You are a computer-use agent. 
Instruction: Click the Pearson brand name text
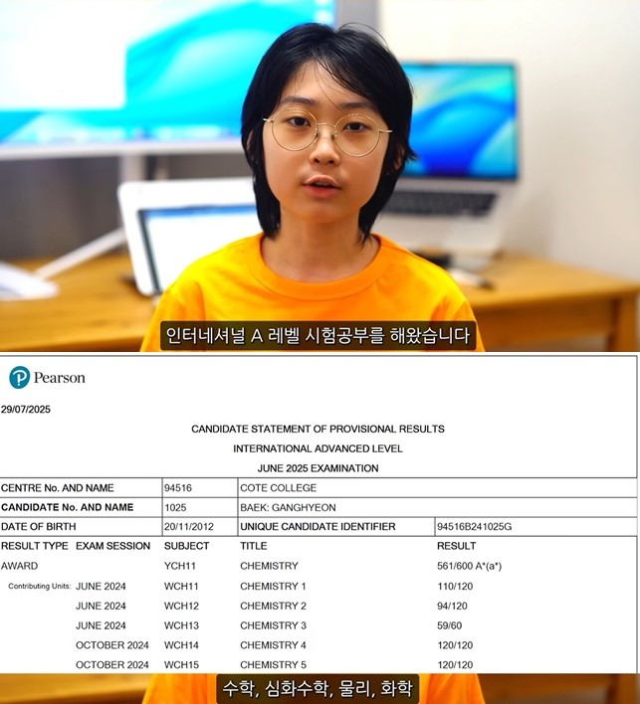(60, 378)
